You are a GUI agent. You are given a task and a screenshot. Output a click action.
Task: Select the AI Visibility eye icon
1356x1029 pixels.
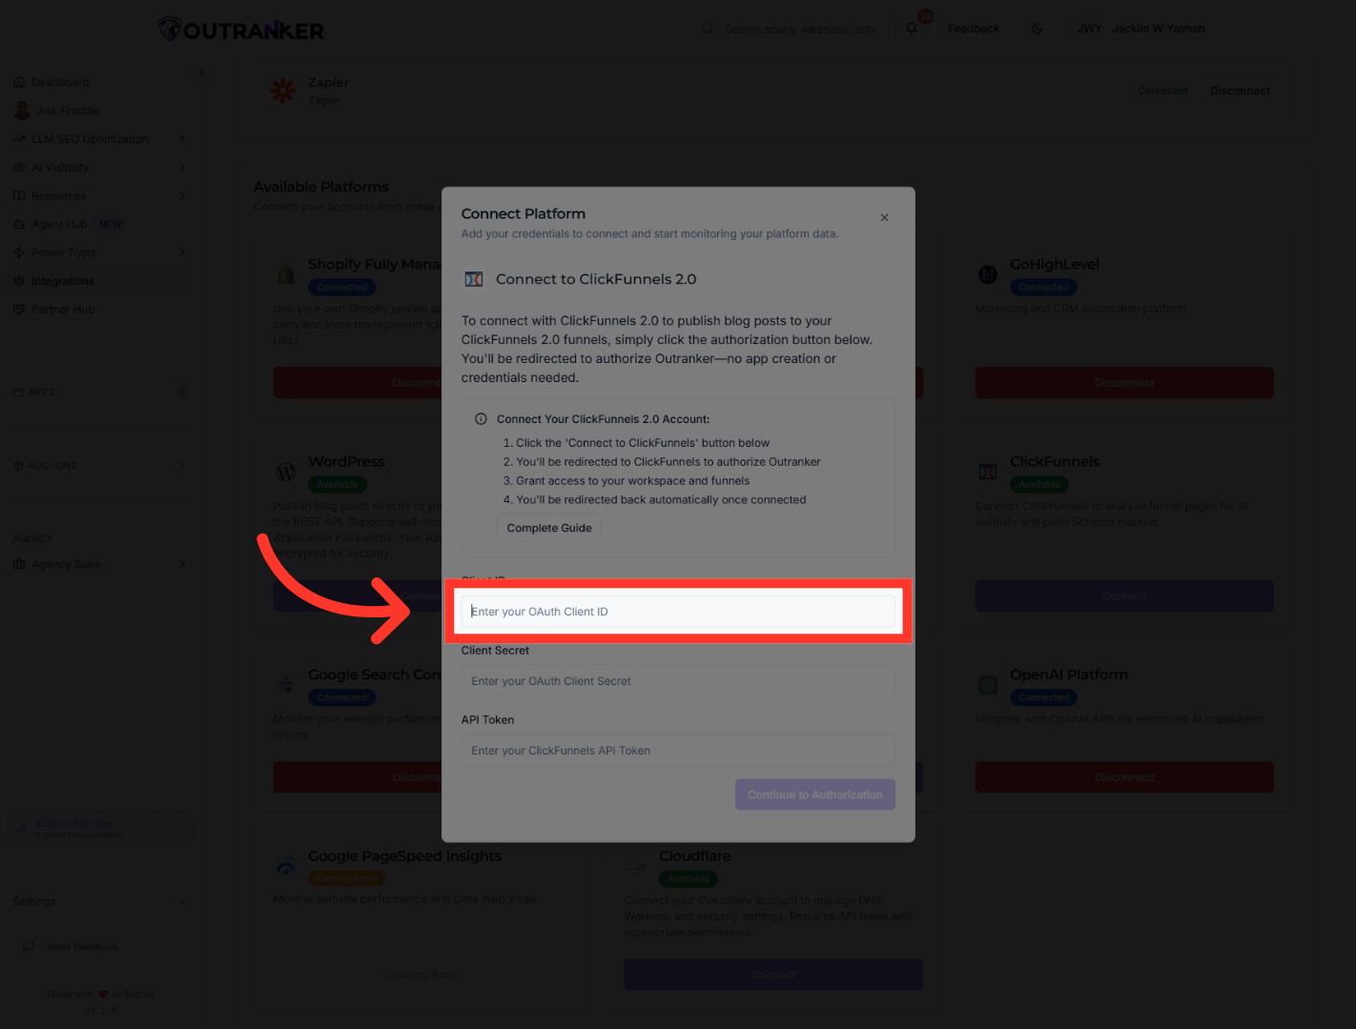[20, 167]
